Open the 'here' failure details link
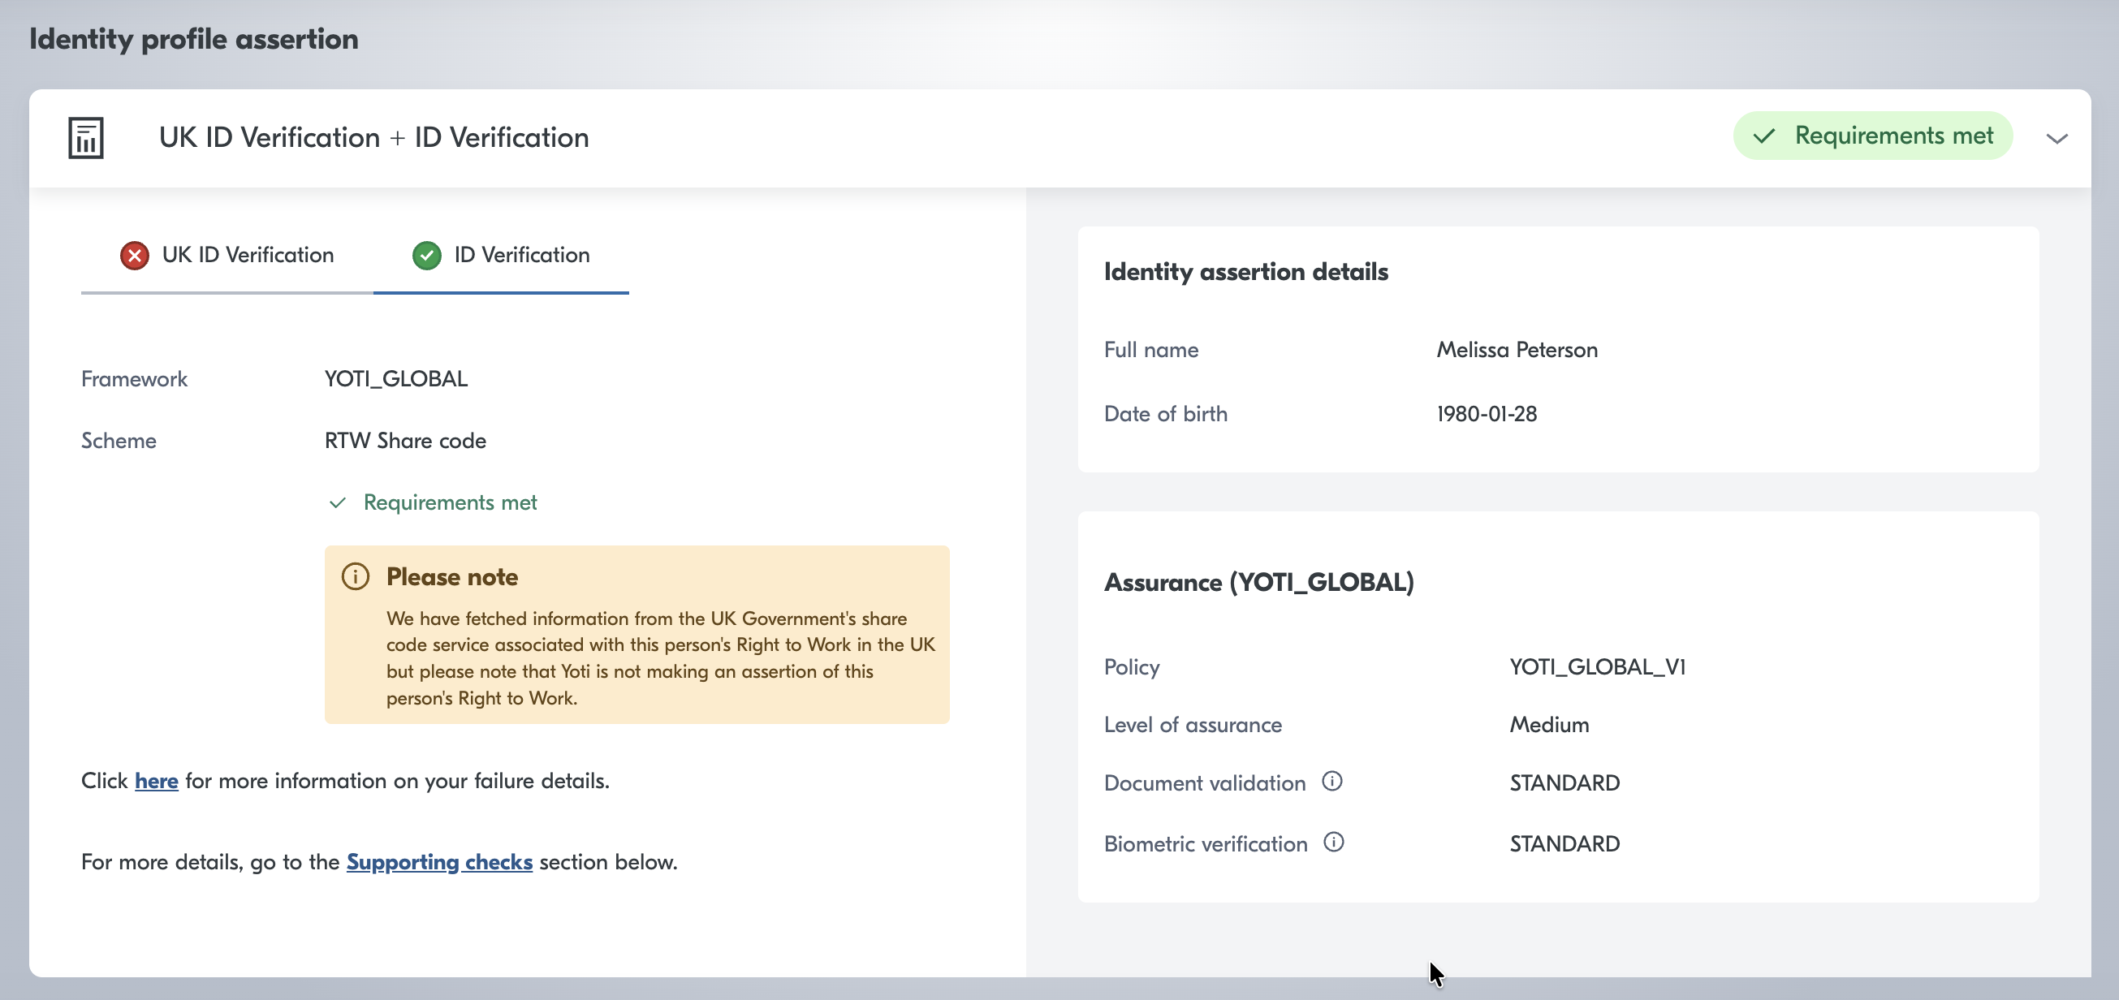Image resolution: width=2119 pixels, height=1000 pixels. [x=157, y=780]
